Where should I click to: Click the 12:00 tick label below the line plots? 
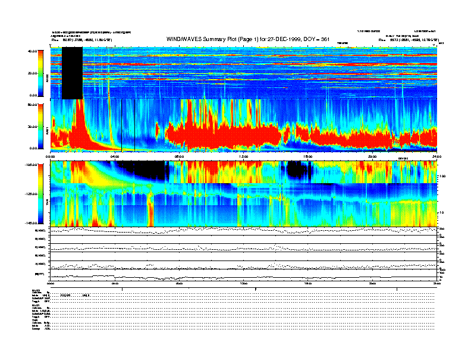[244, 283]
